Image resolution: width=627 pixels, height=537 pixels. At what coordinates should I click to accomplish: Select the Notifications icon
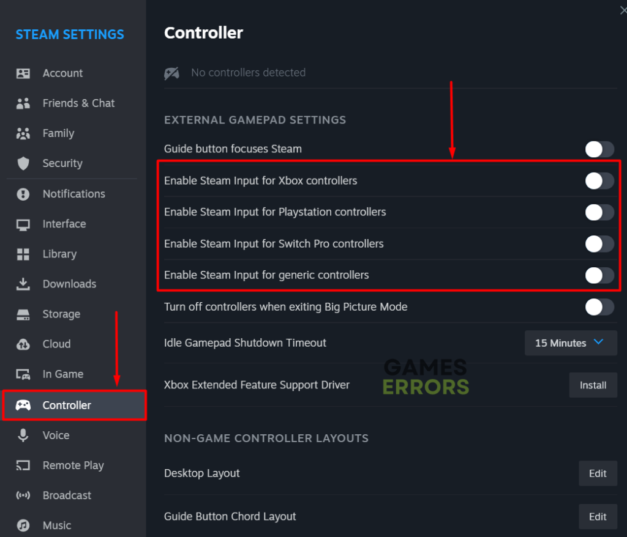(x=24, y=194)
